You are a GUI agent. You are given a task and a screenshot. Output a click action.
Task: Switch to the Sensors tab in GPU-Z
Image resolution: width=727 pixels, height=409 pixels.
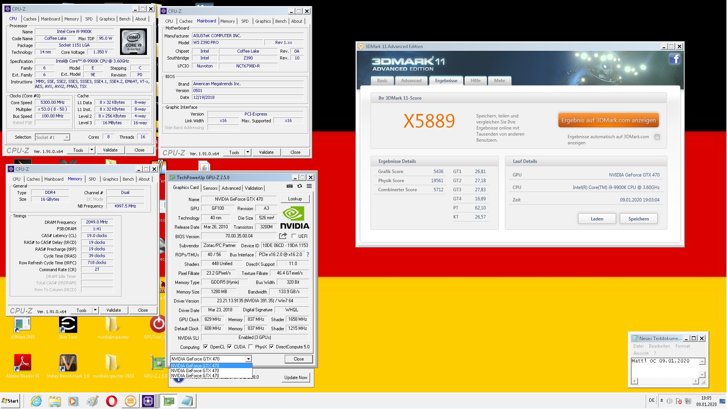coord(210,188)
